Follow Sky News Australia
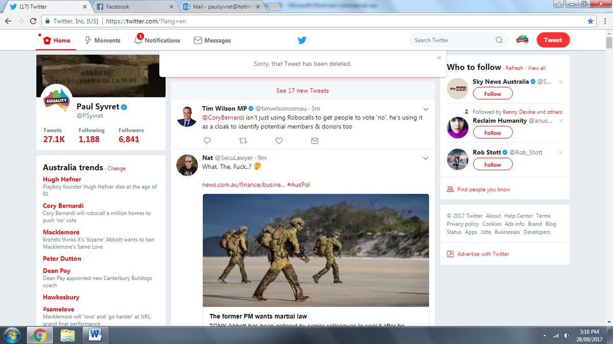 click(x=492, y=94)
